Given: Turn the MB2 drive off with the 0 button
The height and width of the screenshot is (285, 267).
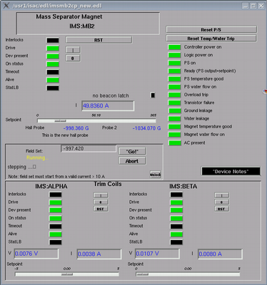Looking at the screenshot, I should click(x=73, y=58).
